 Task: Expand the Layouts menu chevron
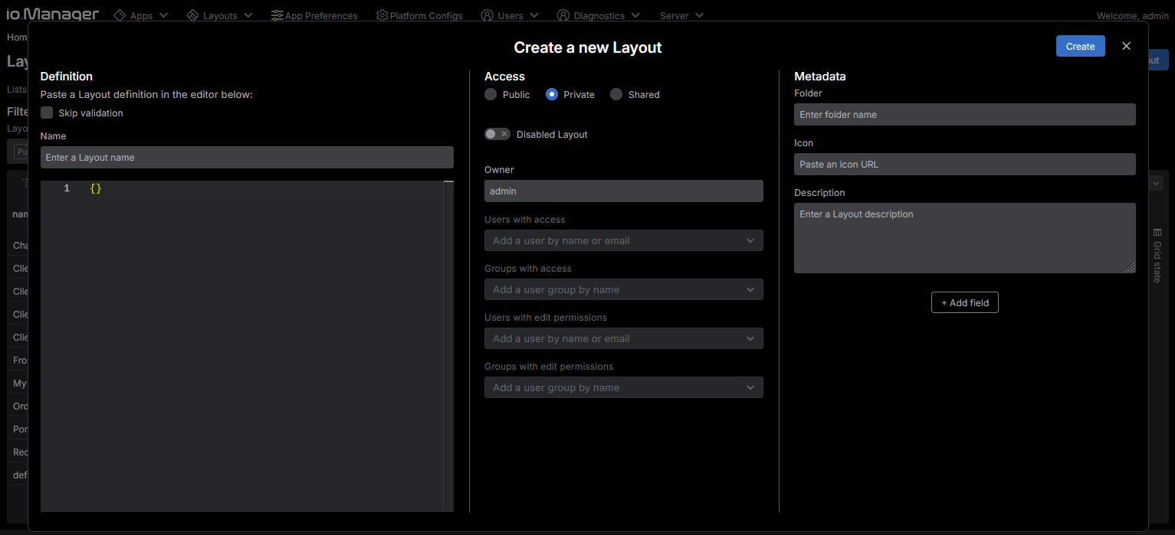pyautogui.click(x=248, y=15)
